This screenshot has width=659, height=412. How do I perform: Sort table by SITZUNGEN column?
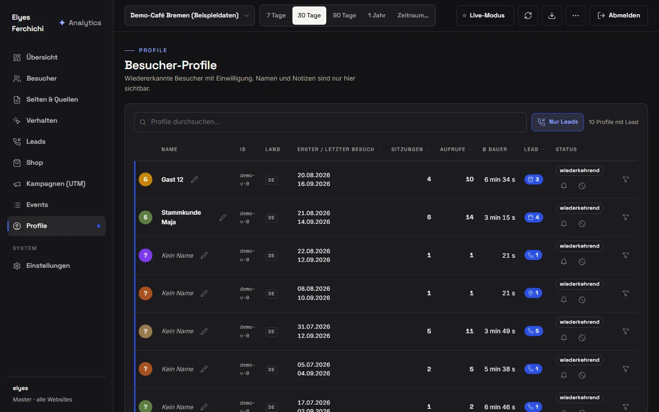click(411, 150)
